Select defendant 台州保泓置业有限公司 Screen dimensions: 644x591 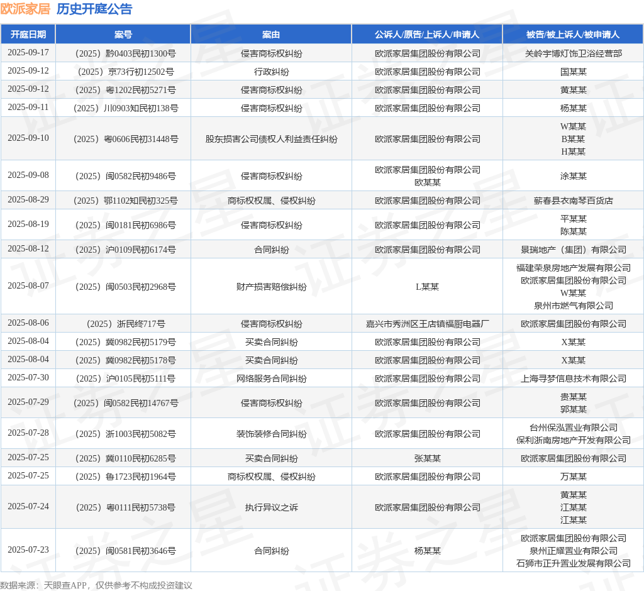574,428
